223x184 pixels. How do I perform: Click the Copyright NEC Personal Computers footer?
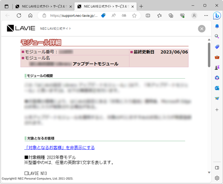pos(37,179)
